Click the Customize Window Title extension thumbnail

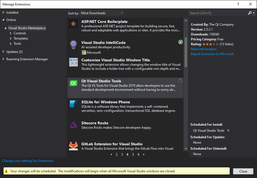click(x=73, y=62)
